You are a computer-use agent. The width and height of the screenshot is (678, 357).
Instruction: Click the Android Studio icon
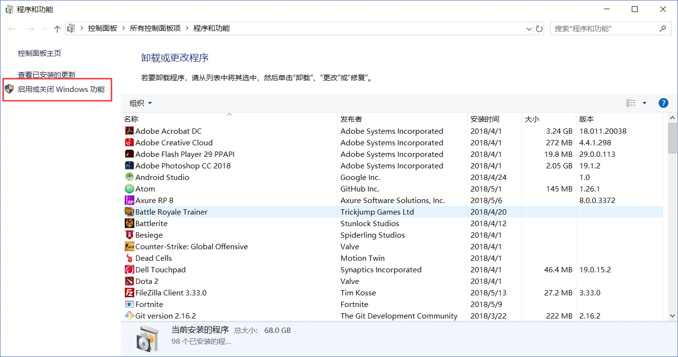click(129, 177)
